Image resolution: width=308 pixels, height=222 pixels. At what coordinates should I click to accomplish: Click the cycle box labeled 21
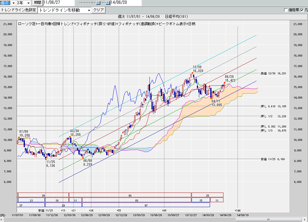click(31, 200)
